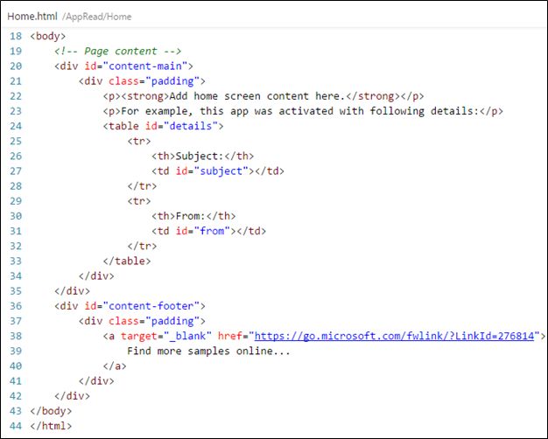This screenshot has width=548, height=439.
Task: Click the closing </body> tag
Action: point(51,411)
